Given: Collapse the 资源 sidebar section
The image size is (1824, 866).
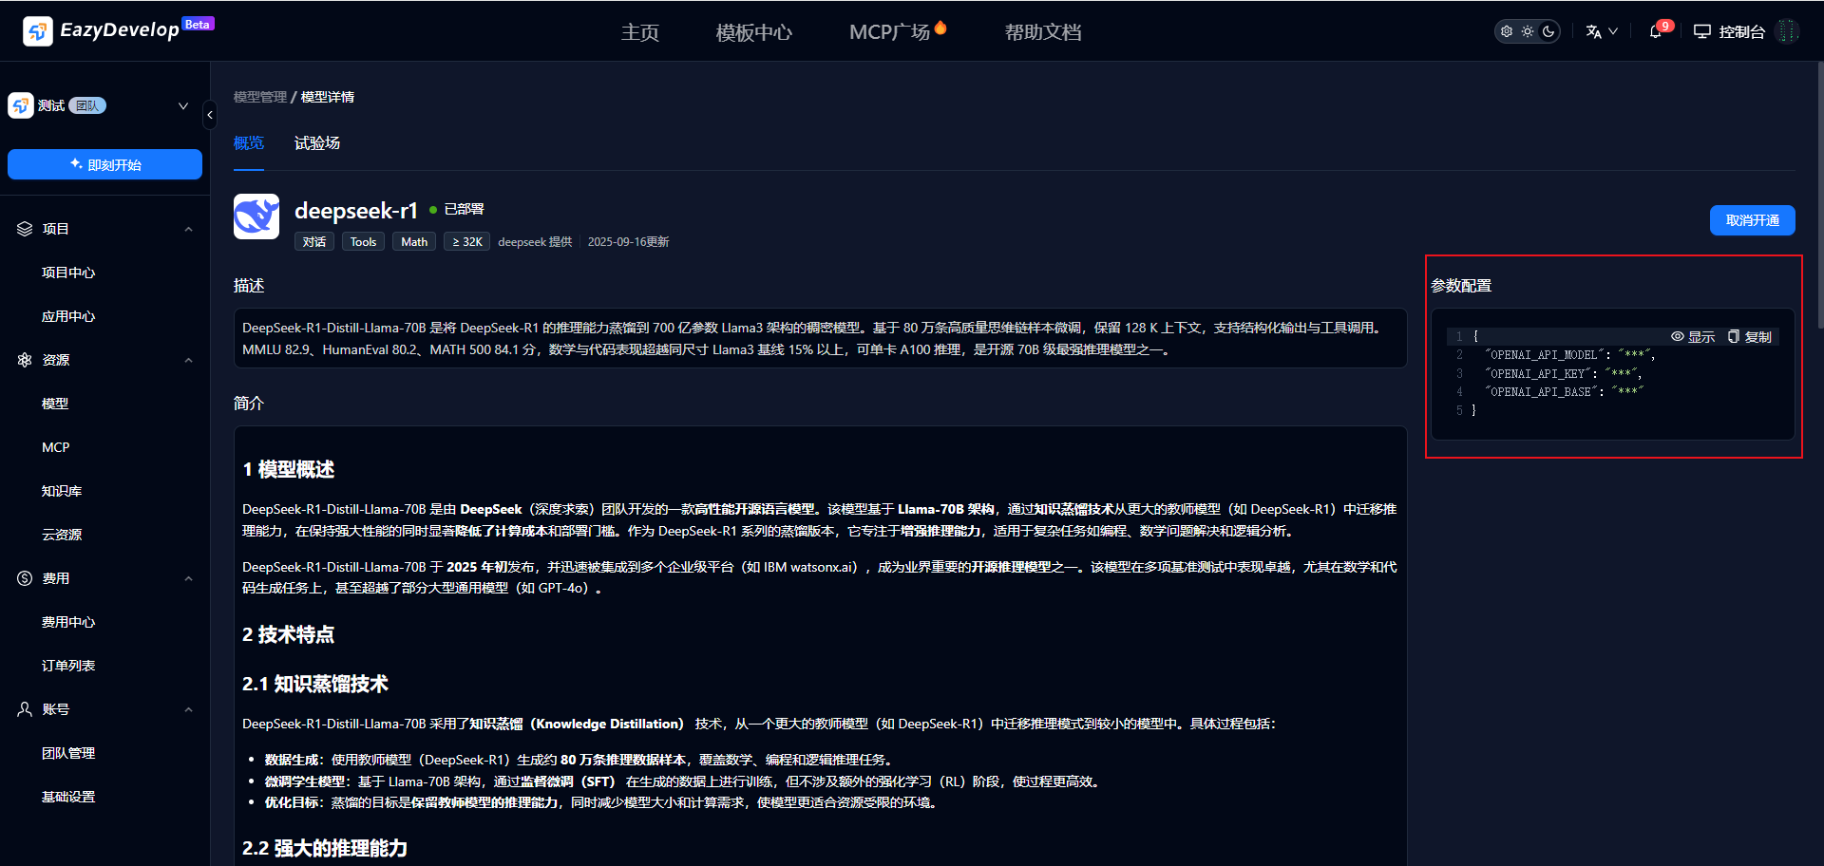Looking at the screenshot, I should point(188,360).
